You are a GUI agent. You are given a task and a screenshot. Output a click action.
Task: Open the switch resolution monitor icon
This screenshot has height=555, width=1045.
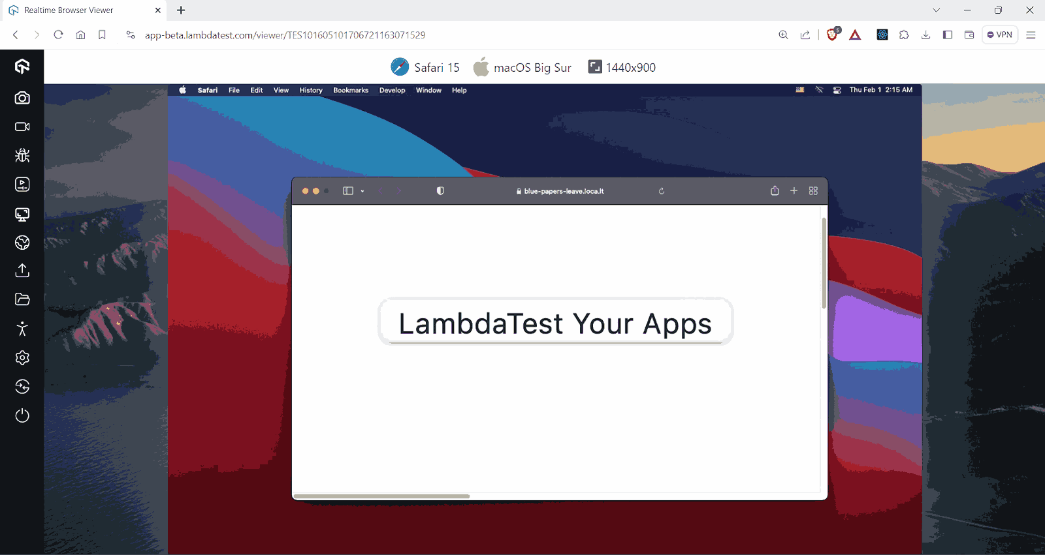[x=22, y=214]
